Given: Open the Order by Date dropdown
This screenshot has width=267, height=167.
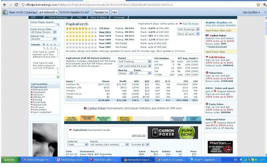Looking at the screenshot, I should [78, 145].
